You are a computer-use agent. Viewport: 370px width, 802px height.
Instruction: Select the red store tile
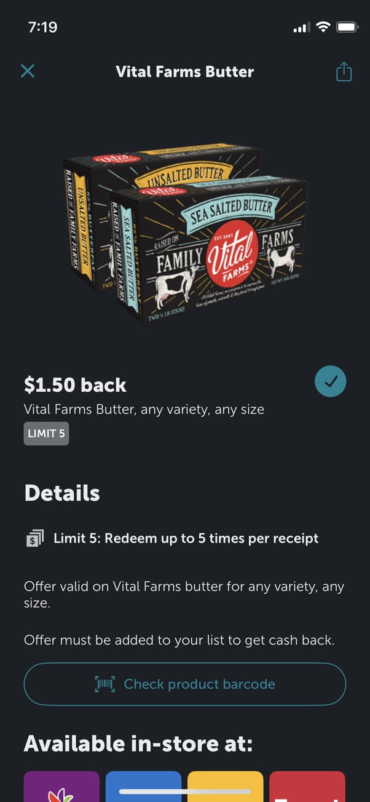(x=307, y=787)
